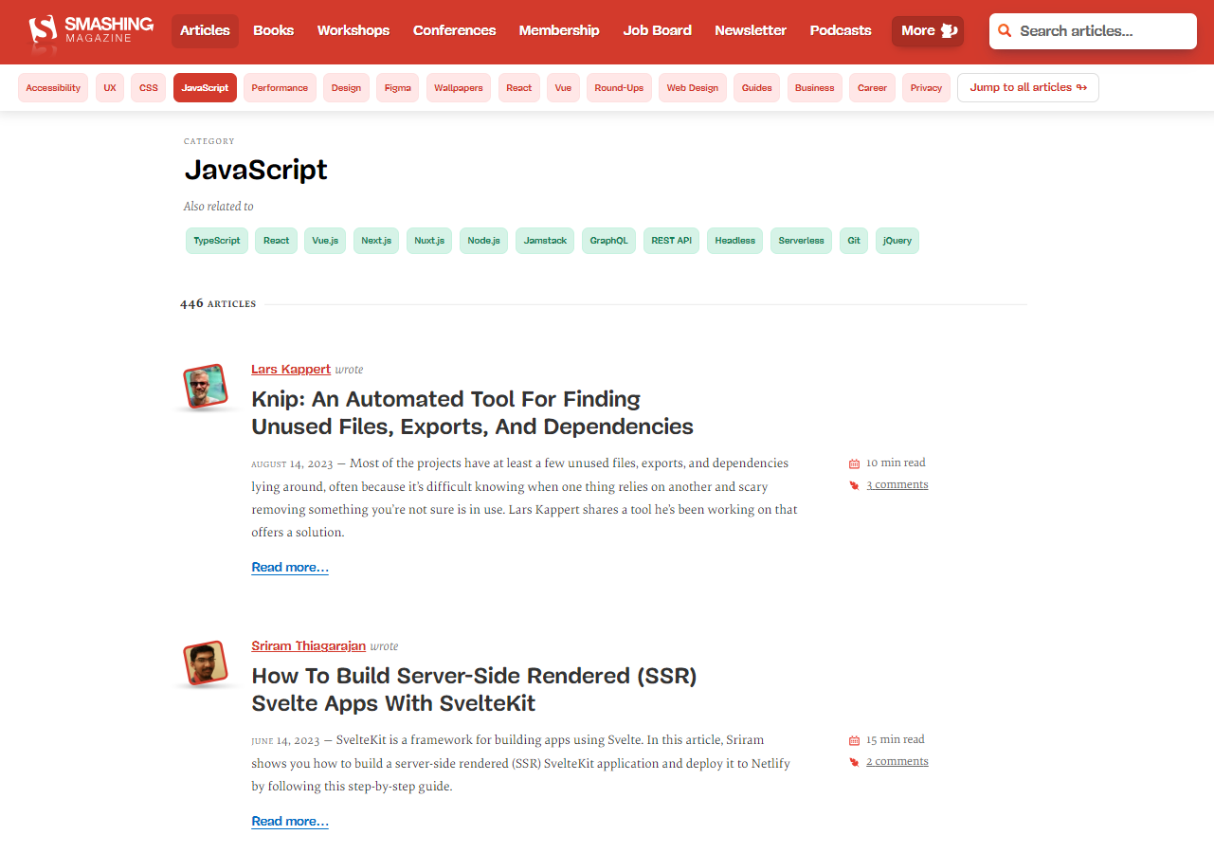Select the Privacy category tag
Viewport: 1214px width, 853px height.
(926, 88)
